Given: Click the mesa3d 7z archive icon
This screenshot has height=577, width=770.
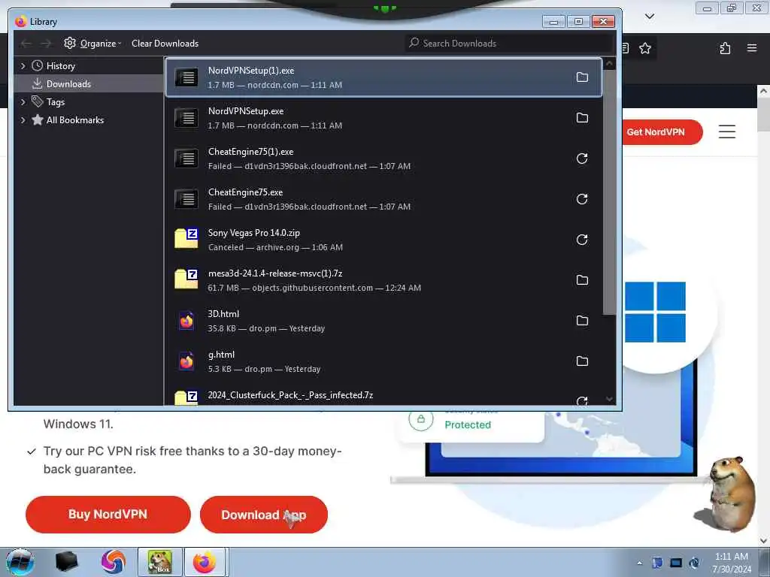Looking at the screenshot, I should click(186, 279).
